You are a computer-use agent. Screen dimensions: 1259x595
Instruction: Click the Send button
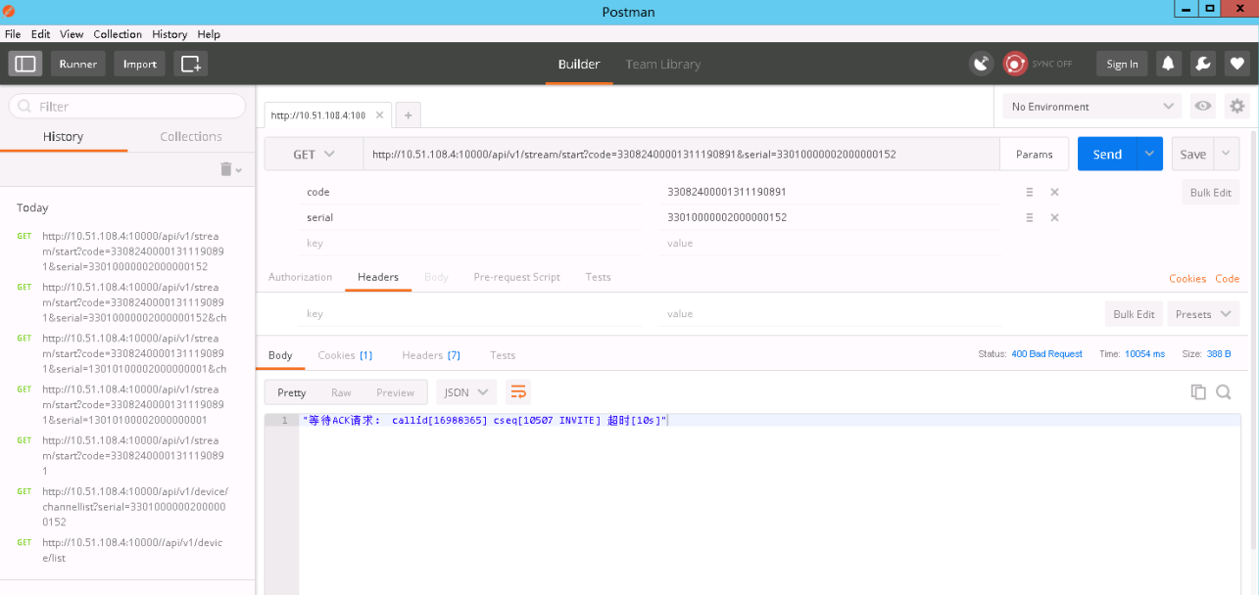coord(1107,154)
